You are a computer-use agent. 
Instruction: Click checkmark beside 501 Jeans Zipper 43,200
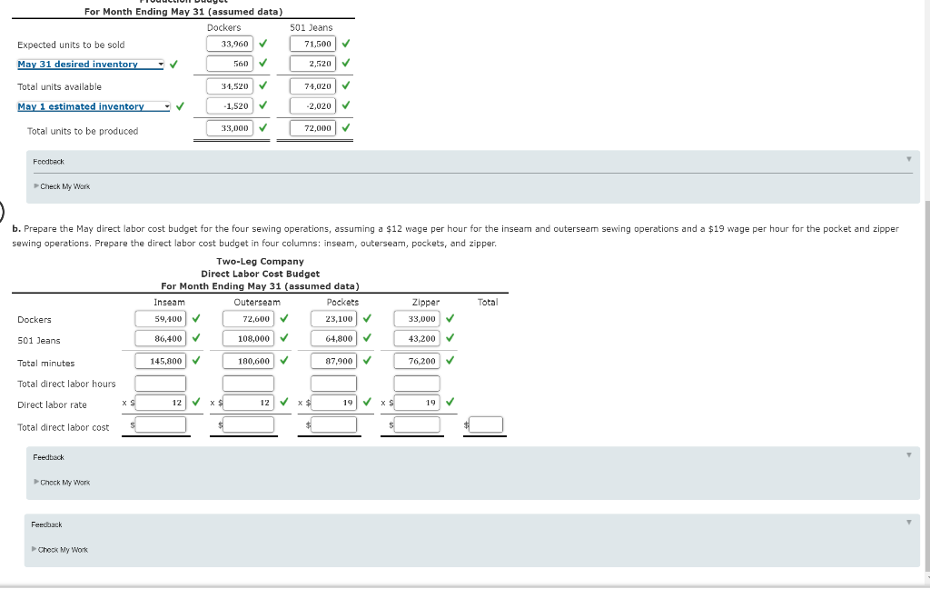click(447, 339)
